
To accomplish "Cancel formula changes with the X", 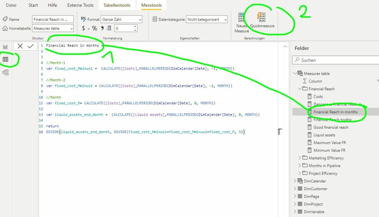I will pos(20,46).
